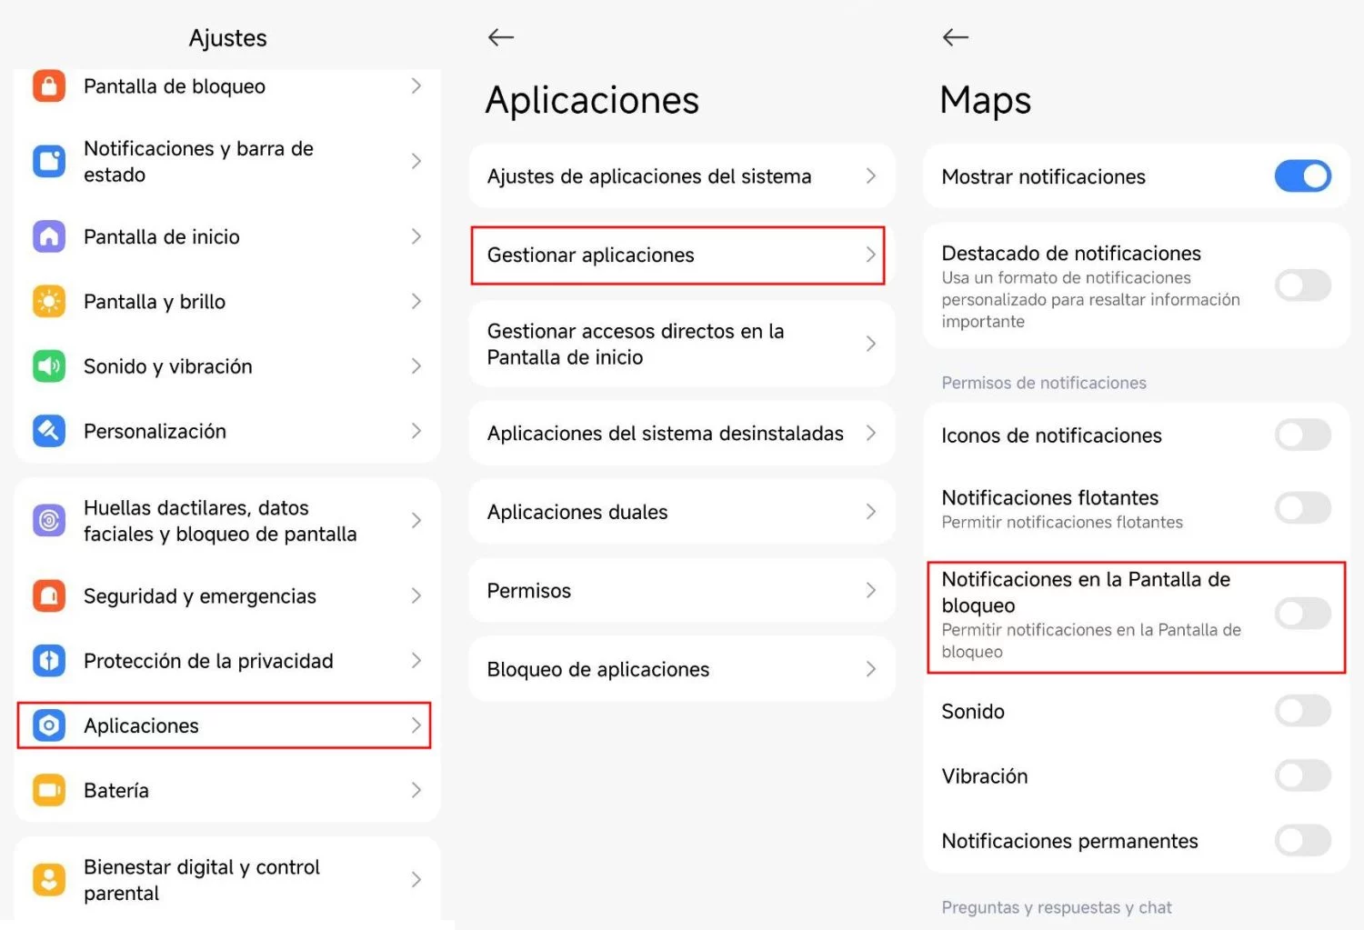Tap the Pantalla y brillo sun icon
Image resolution: width=1364 pixels, height=930 pixels.
(49, 302)
